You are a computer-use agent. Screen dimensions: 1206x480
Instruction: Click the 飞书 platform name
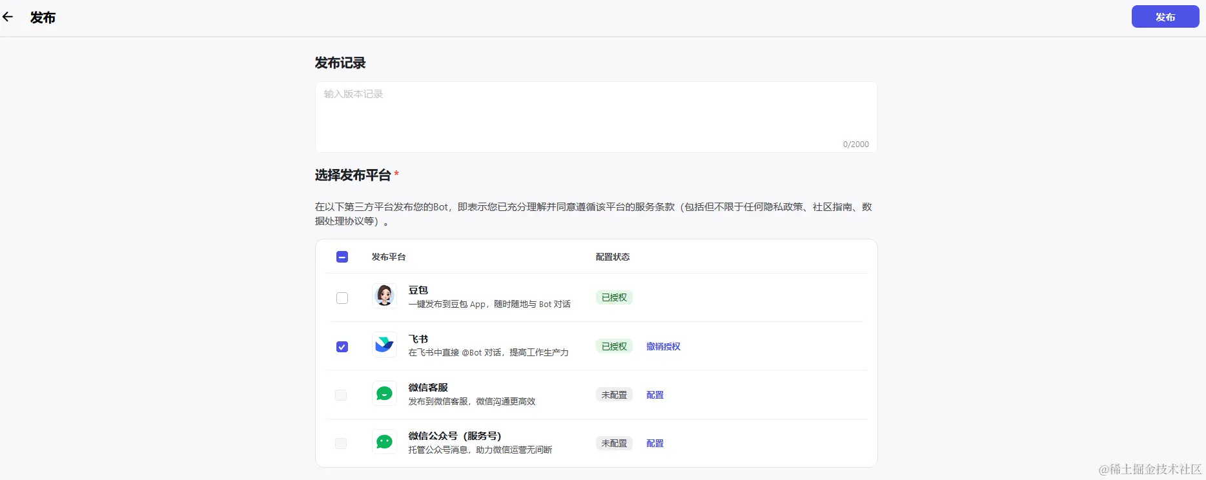(418, 339)
